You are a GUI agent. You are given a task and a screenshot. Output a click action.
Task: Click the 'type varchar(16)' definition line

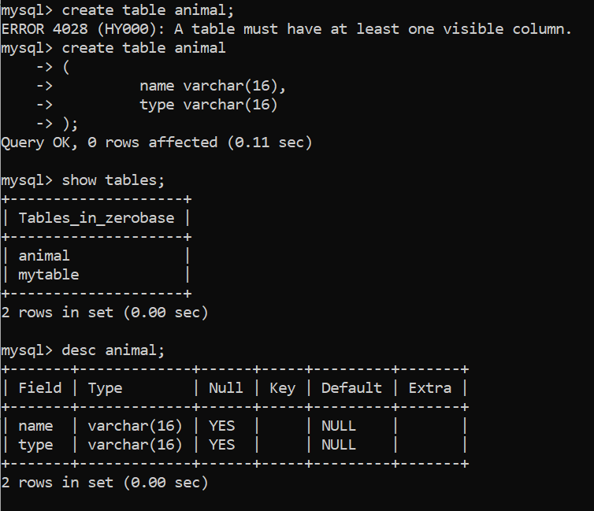208,105
